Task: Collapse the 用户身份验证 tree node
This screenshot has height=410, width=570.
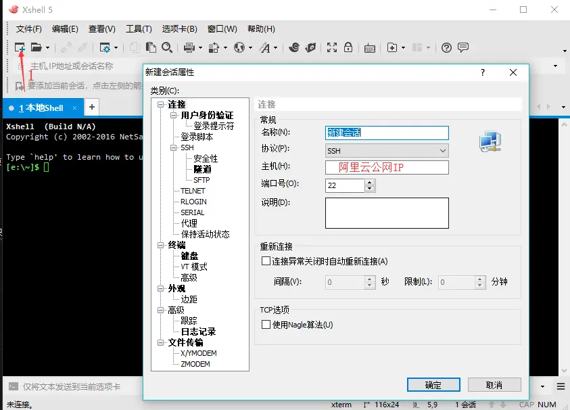Action: [x=173, y=115]
